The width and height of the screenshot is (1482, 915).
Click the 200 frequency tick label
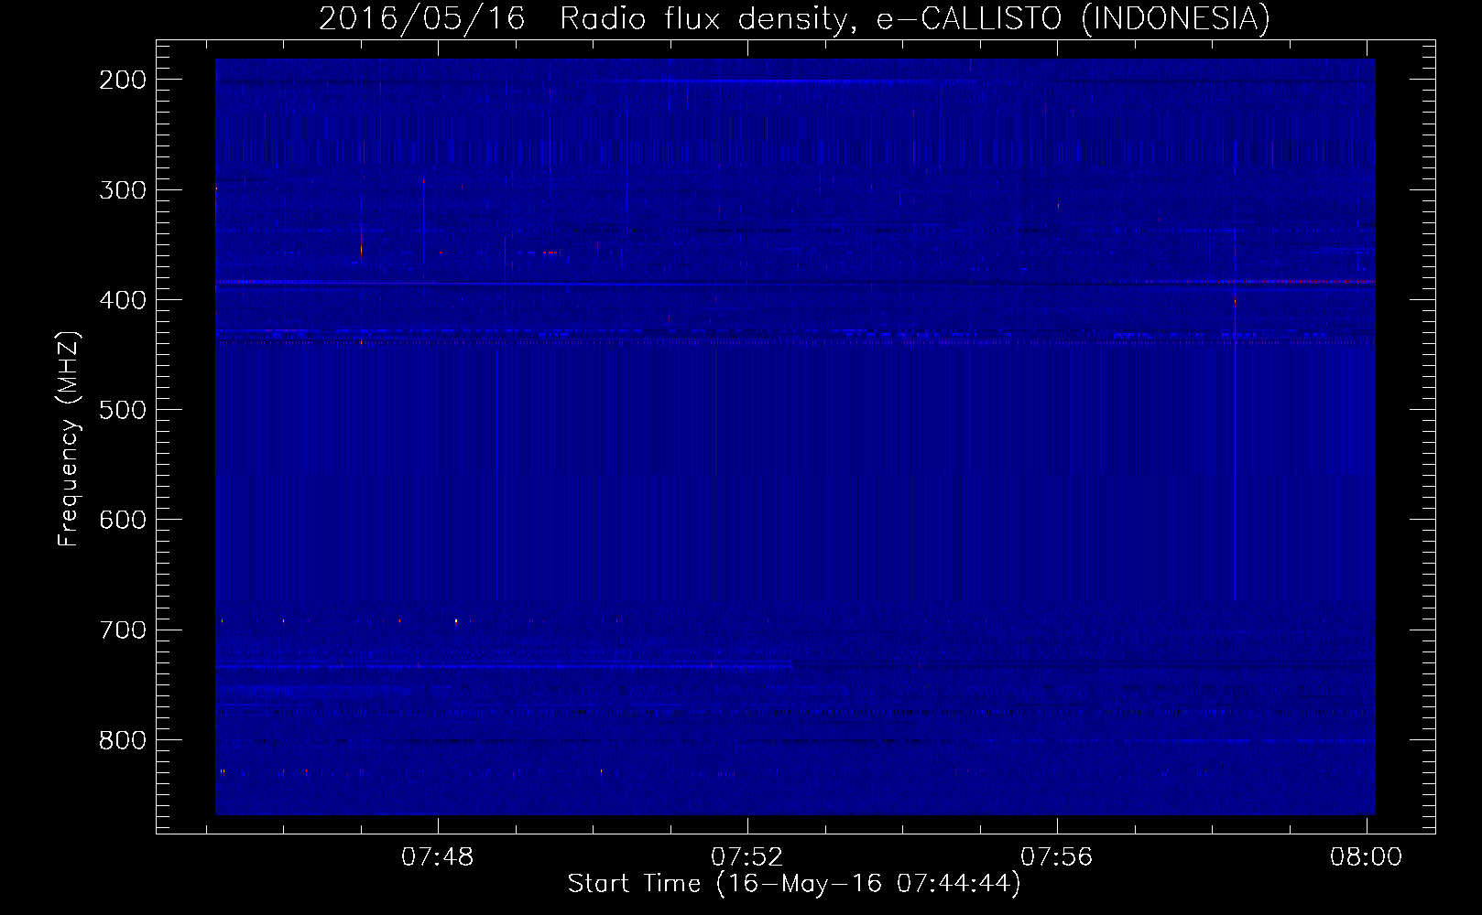click(x=123, y=80)
